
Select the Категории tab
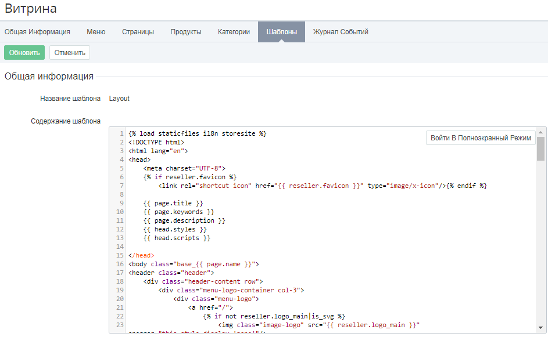tap(234, 32)
